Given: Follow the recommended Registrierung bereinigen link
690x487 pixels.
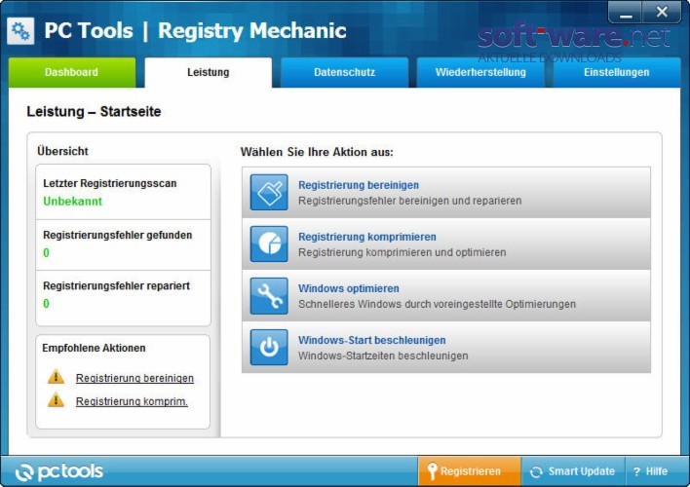Looking at the screenshot, I should 134,378.
